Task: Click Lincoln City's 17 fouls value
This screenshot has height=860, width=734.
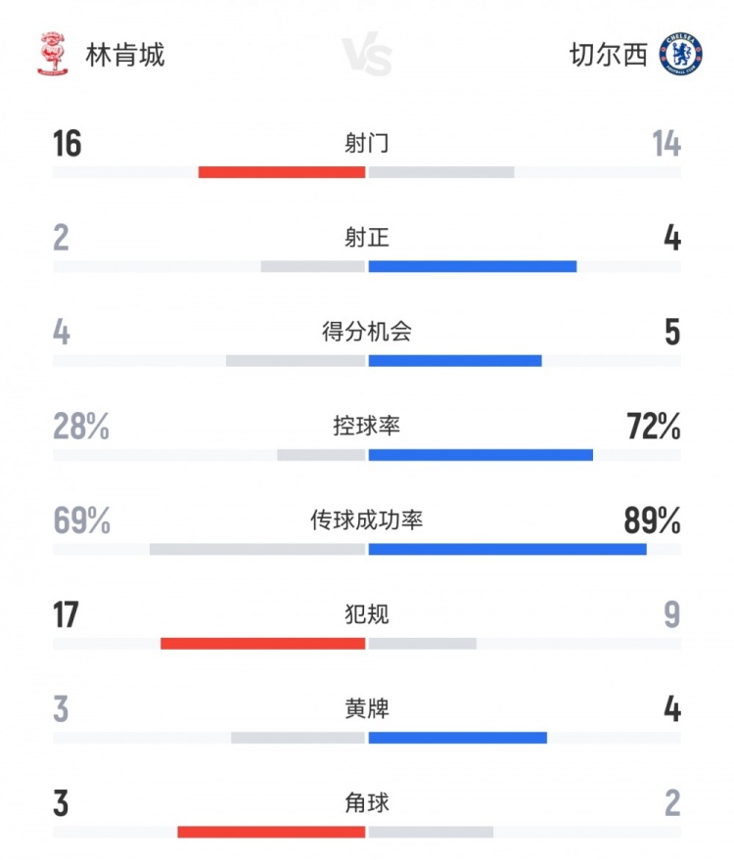Action: point(66,615)
